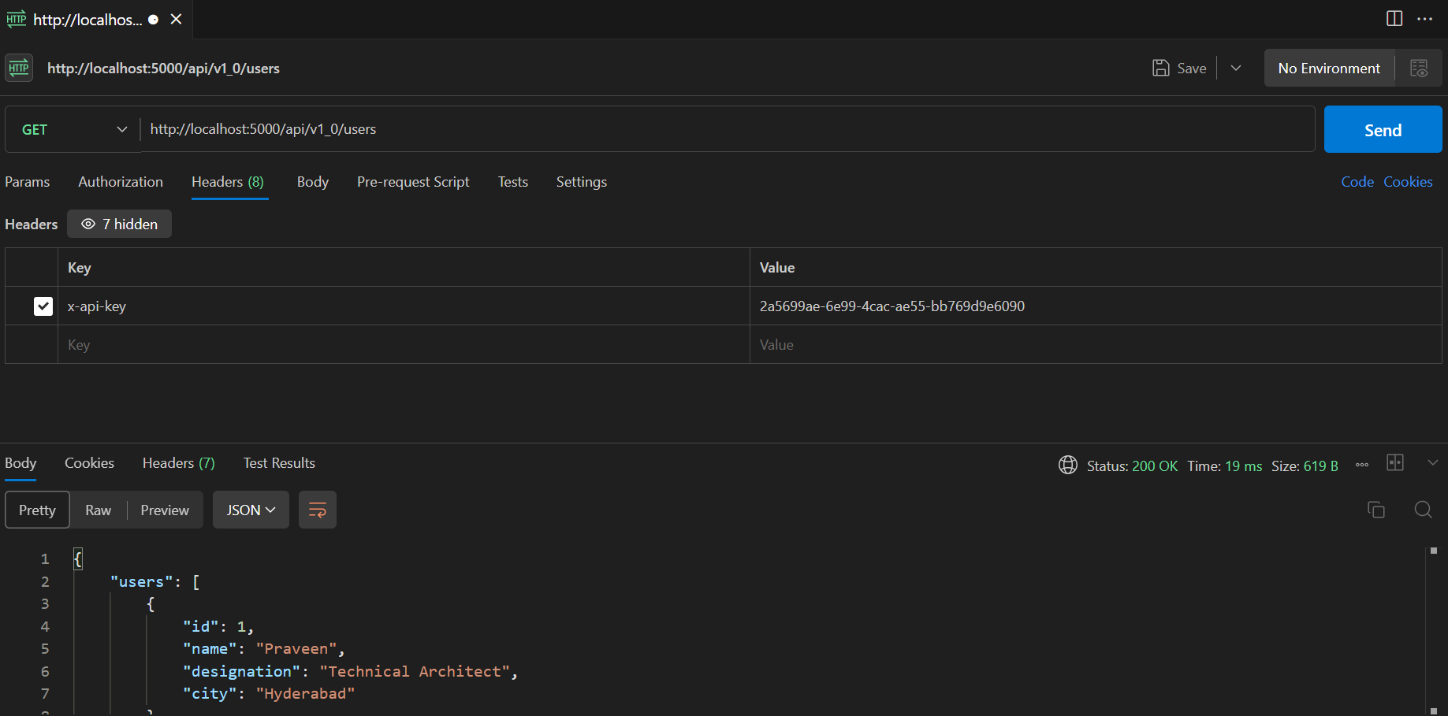The width and height of the screenshot is (1448, 716).
Task: Click the Code link
Action: 1357,182
